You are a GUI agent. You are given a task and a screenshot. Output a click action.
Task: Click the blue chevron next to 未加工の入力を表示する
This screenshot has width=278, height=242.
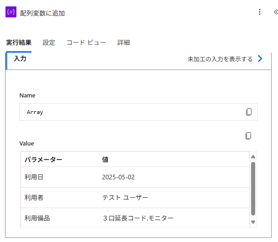point(260,59)
